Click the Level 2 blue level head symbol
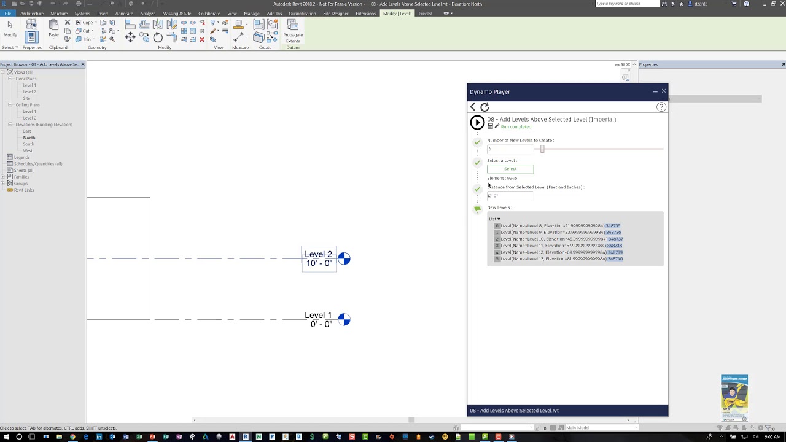 (x=344, y=259)
